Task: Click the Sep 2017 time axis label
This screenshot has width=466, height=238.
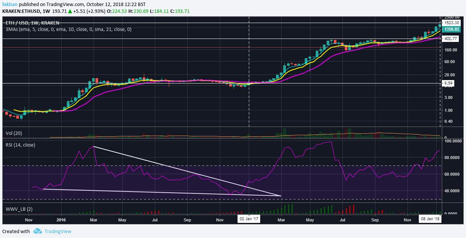Action: tap(375, 219)
